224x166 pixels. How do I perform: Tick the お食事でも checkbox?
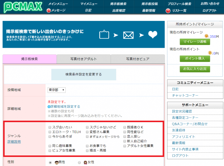coord(87,146)
